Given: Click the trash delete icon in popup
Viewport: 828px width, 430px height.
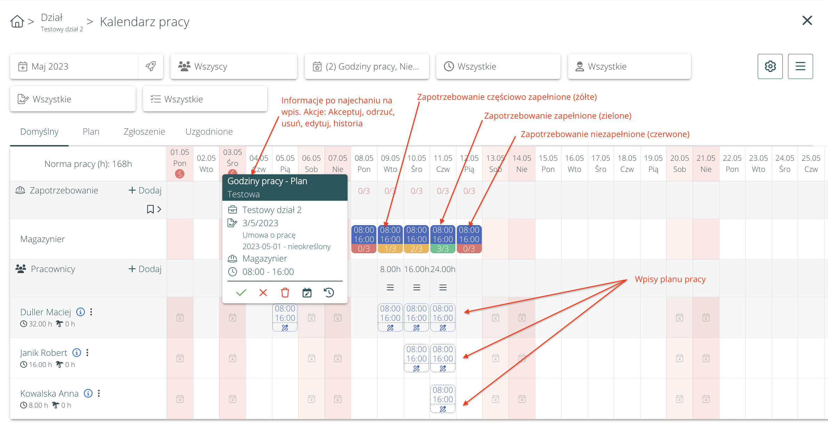Looking at the screenshot, I should click(x=285, y=293).
